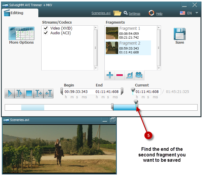The width and height of the screenshot is (202, 175).
Task: Remove fragment using the minus icon
Action: click(119, 75)
